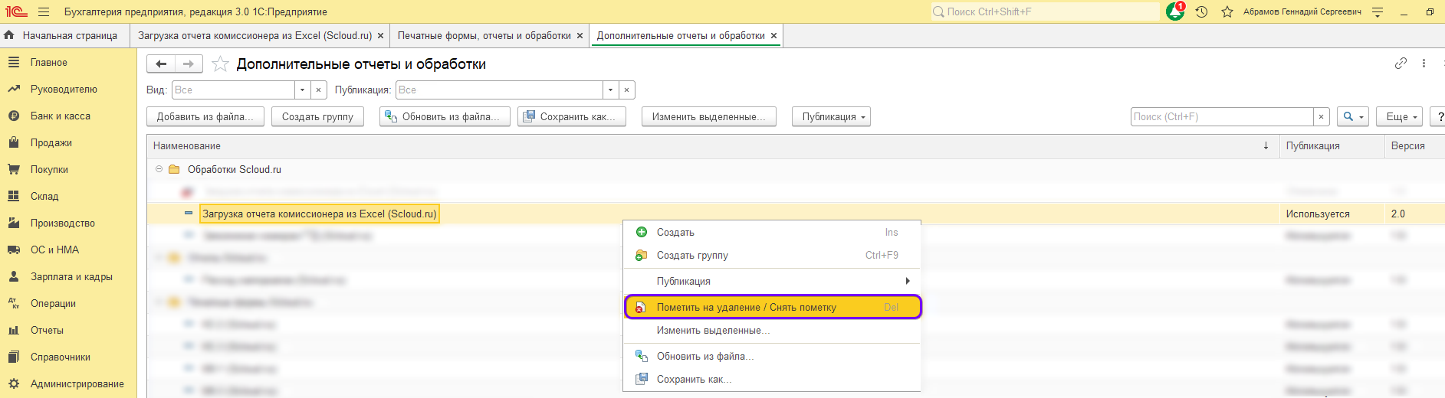Open Зарплата и кадры section
The image size is (1445, 398).
(68, 276)
